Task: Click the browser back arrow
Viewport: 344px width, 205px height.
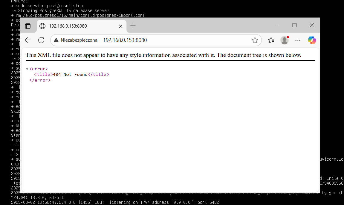Action: (28, 40)
